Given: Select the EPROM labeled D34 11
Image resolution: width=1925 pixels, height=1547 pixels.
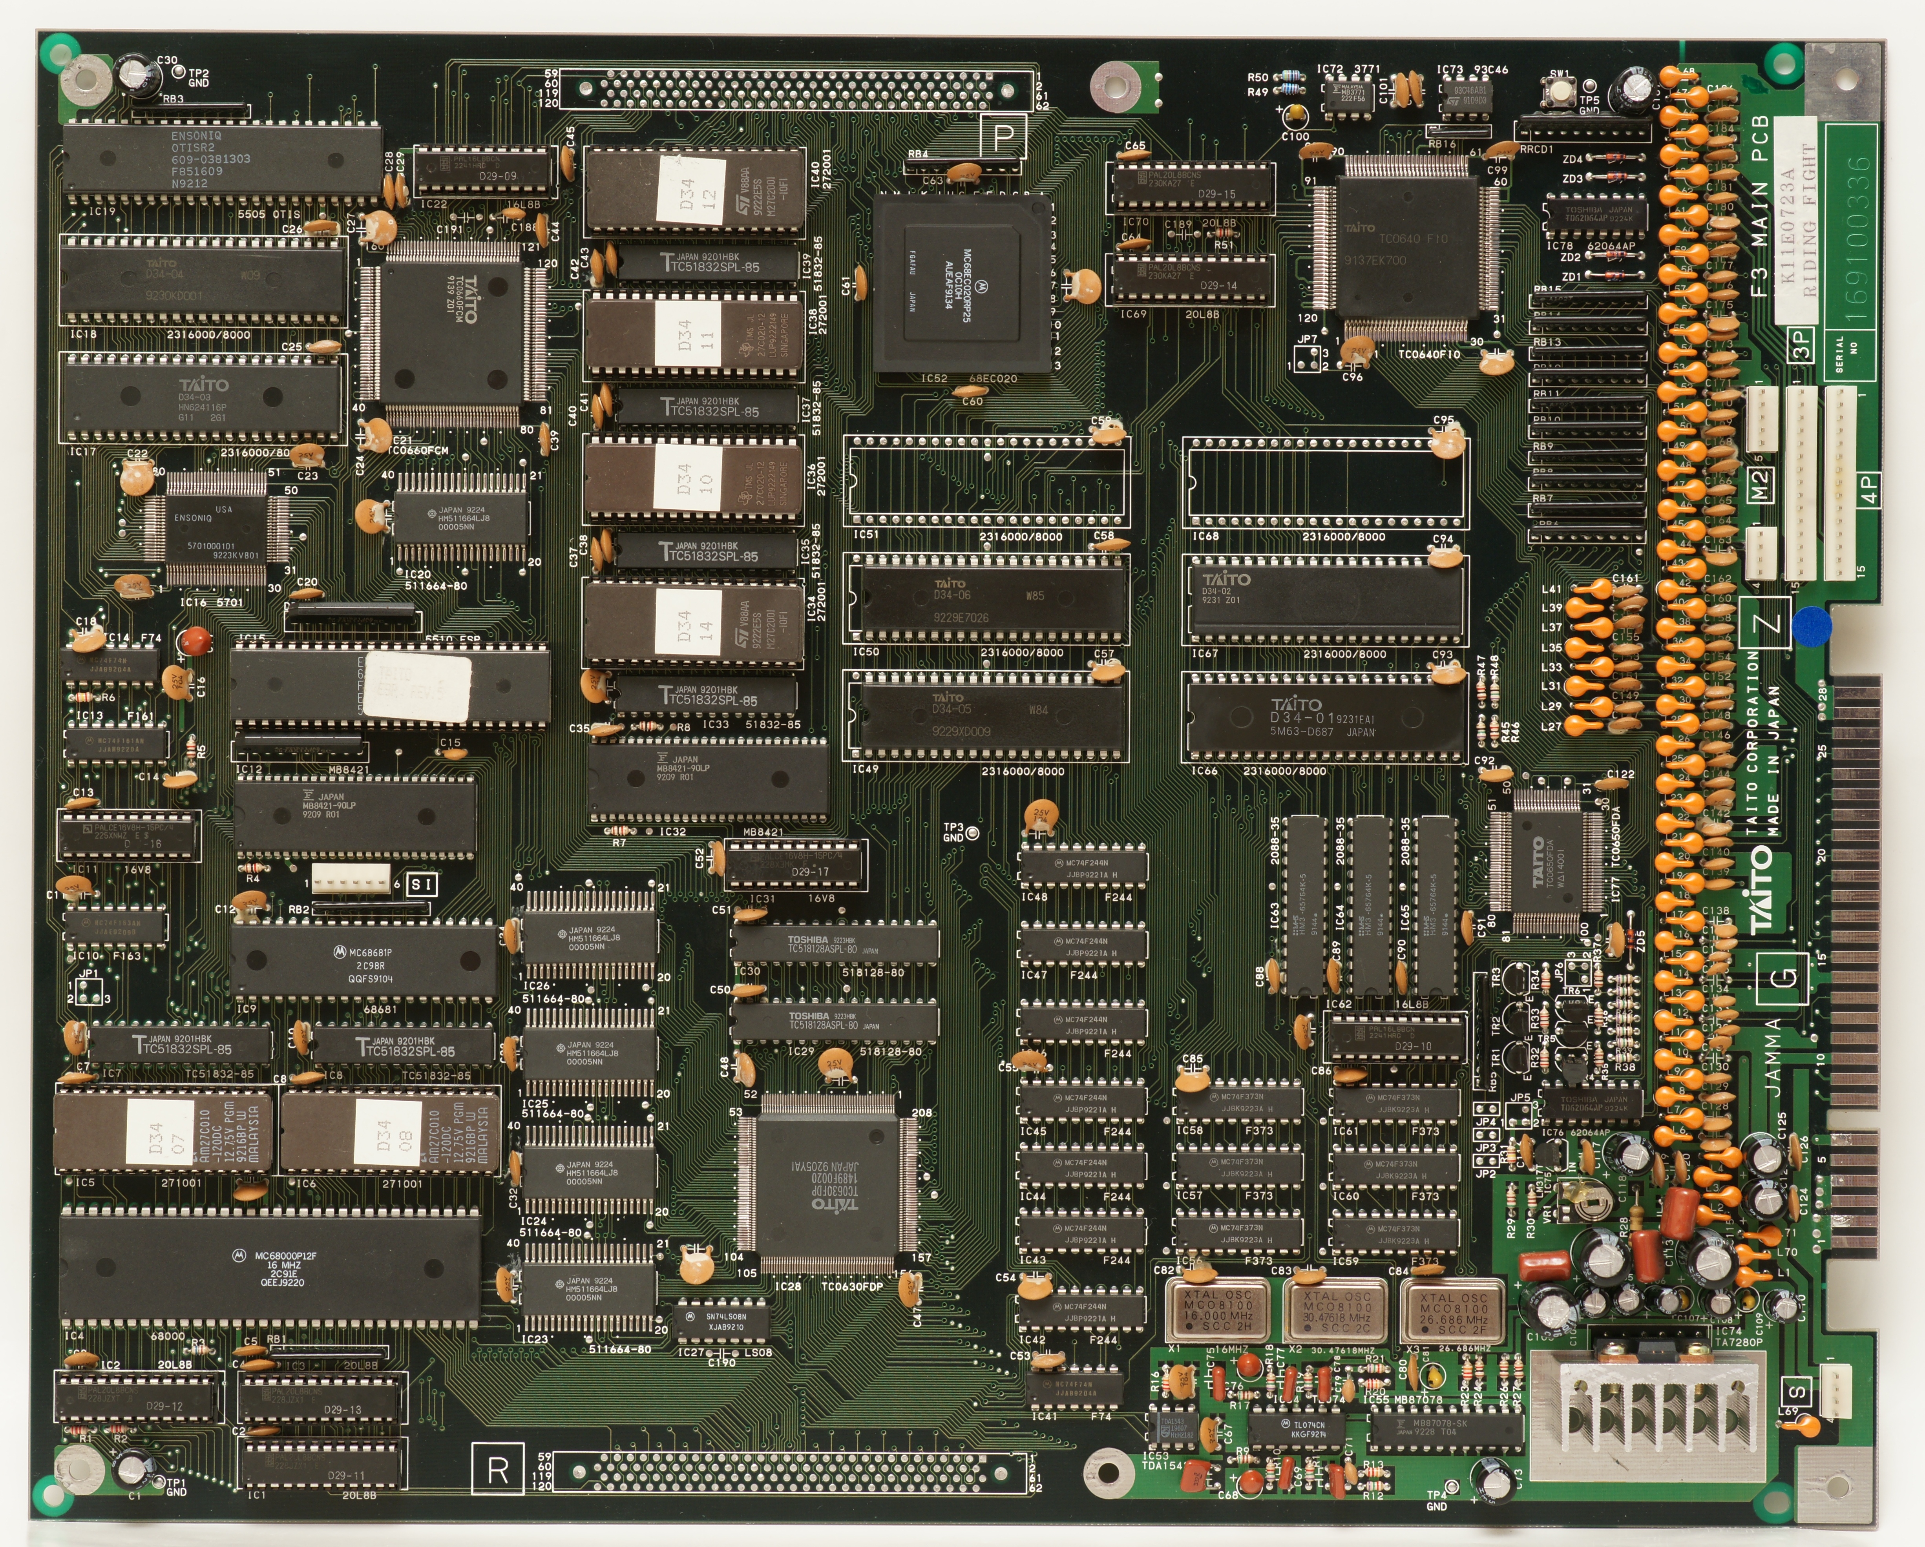Looking at the screenshot, I should click(x=695, y=337).
